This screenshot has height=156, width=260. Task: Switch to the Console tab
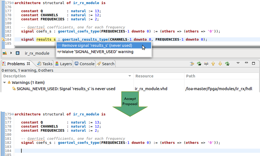pos(85,64)
